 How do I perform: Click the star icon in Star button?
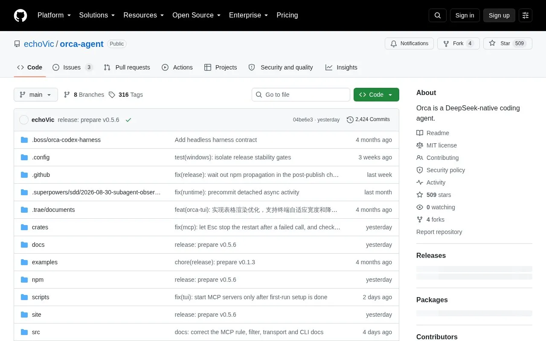tap(492, 43)
